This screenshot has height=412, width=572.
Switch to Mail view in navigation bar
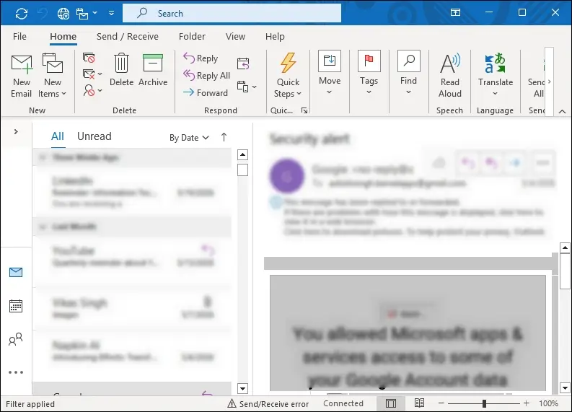click(x=16, y=272)
